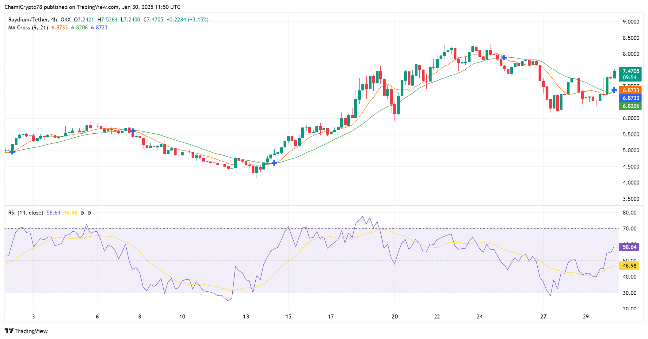Click the blue MA cross marker near January 14
The image size is (648, 339).
click(x=274, y=163)
